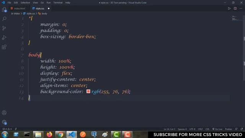Open pgAdmin elephant icon in taskbar
Screen dimensions: 245x138
(94, 135)
